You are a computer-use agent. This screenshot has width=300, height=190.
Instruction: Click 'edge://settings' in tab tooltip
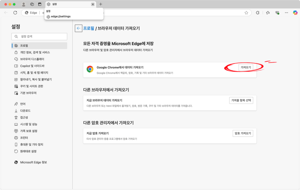tap(61, 17)
